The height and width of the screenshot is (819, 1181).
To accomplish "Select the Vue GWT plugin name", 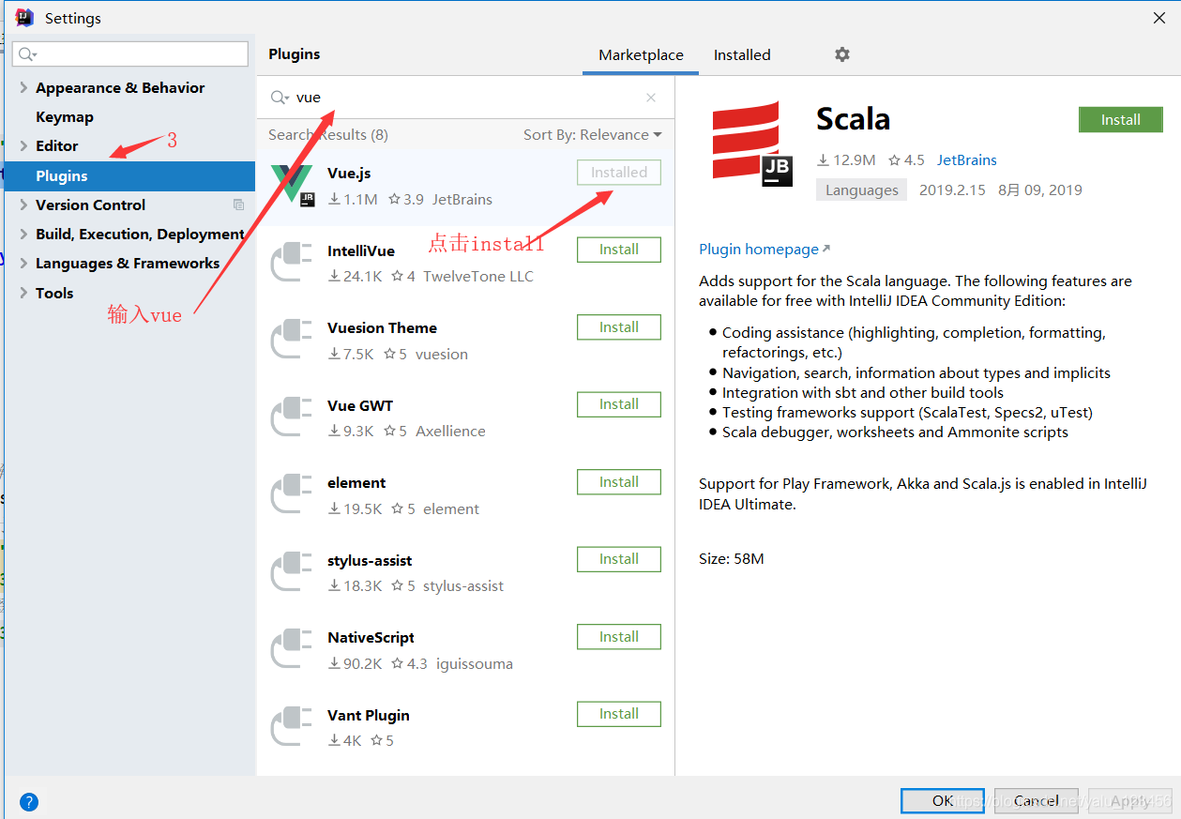I will point(360,405).
